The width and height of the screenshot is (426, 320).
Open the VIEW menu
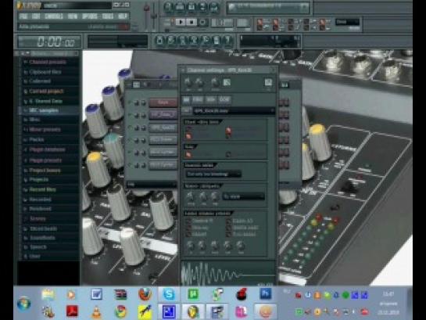pos(73,16)
